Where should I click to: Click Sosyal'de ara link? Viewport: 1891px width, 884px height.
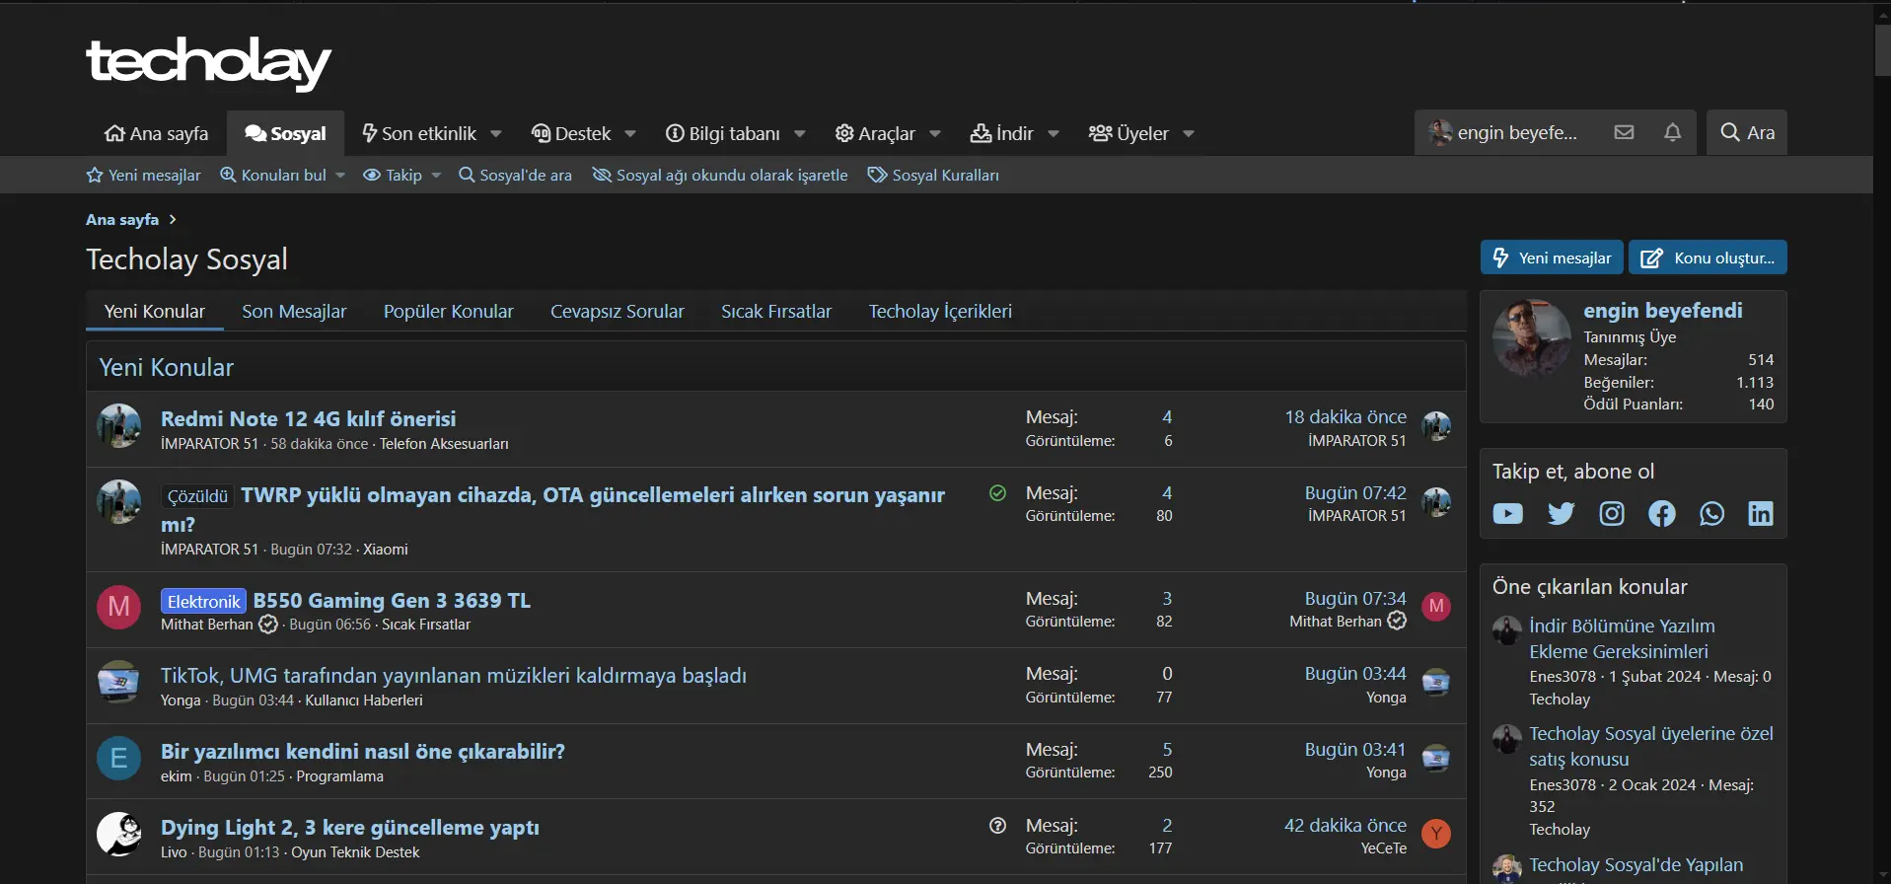pyautogui.click(x=515, y=176)
